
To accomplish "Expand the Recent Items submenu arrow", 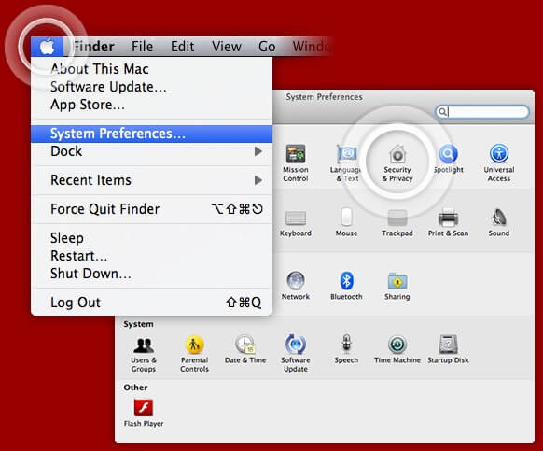I will pyautogui.click(x=258, y=180).
